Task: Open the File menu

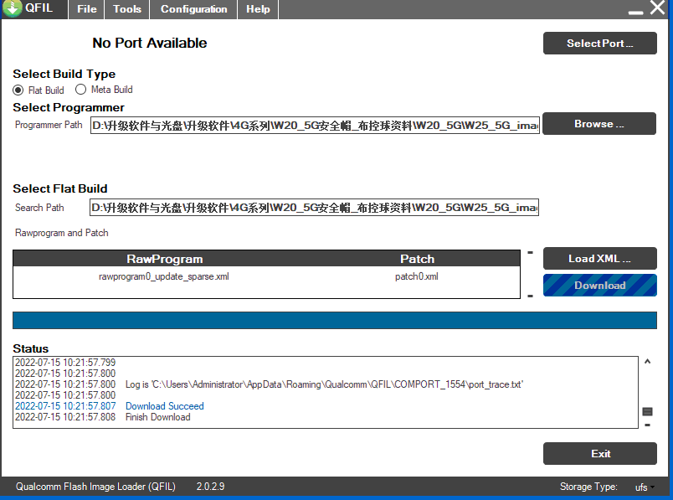Action: [x=87, y=9]
